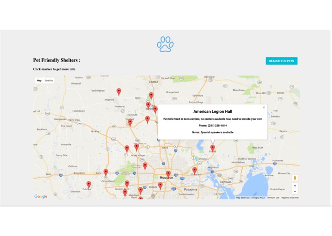
Task: Click the American Legion Hall title
Action: (213, 111)
